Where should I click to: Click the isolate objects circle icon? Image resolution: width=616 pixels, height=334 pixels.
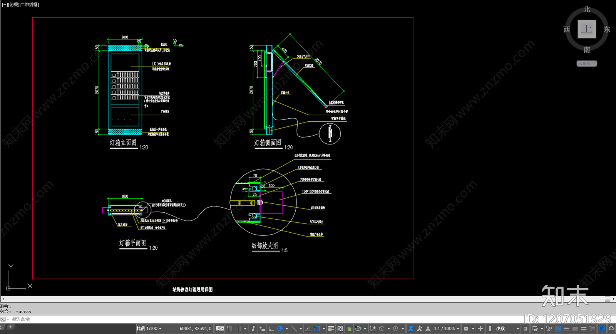click(602, 329)
